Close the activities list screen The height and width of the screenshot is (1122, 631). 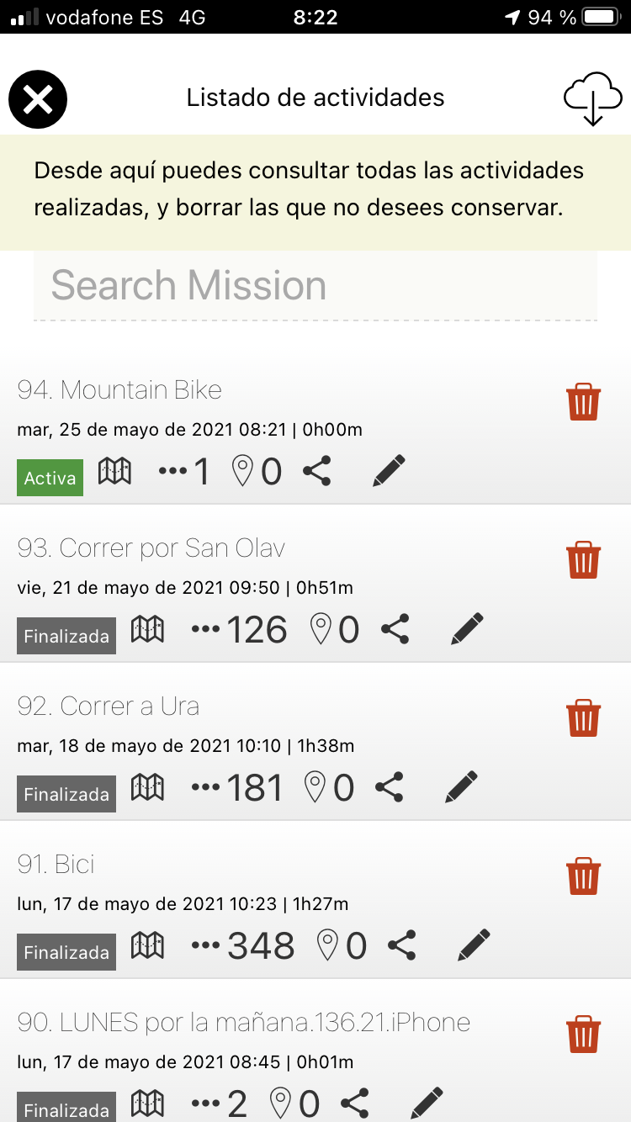tap(38, 100)
